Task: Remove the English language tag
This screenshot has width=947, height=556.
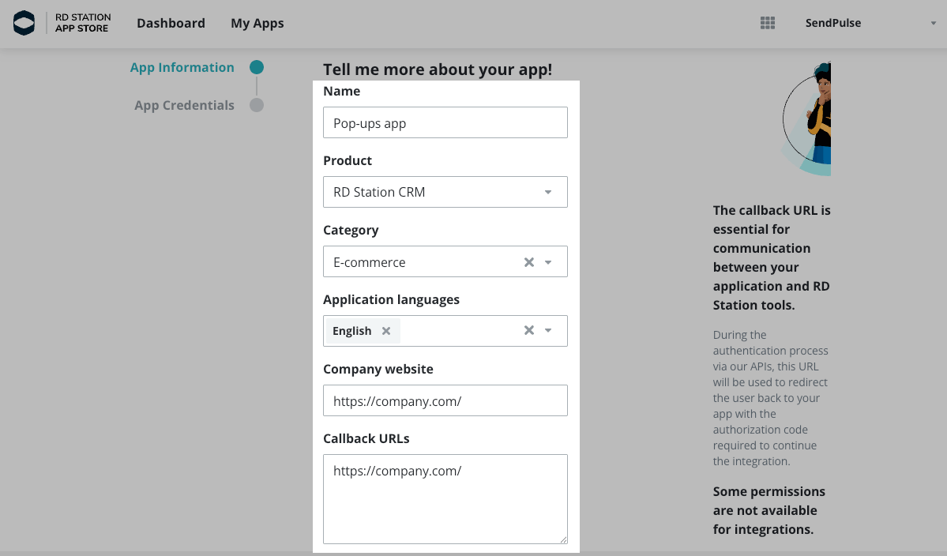Action: pos(386,331)
